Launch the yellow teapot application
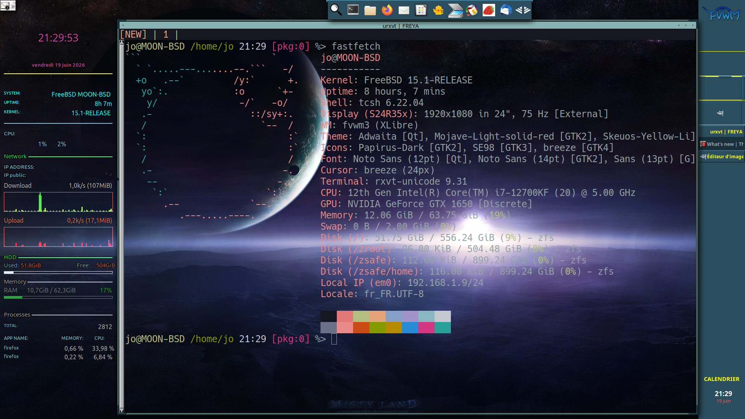The width and height of the screenshot is (745, 419). pos(438,10)
